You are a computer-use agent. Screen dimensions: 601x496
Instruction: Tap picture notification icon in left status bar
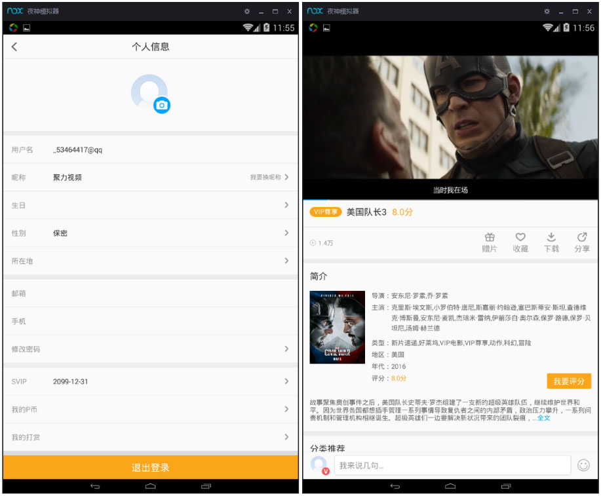pos(27,28)
